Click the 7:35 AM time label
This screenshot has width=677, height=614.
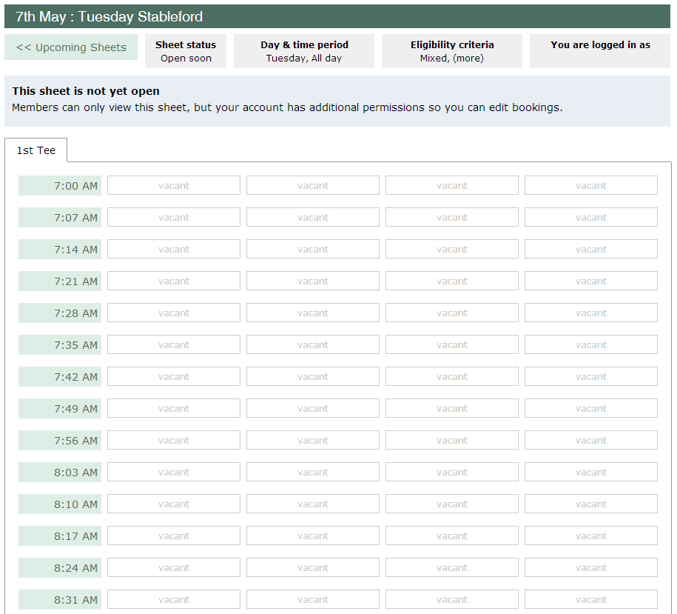click(59, 344)
